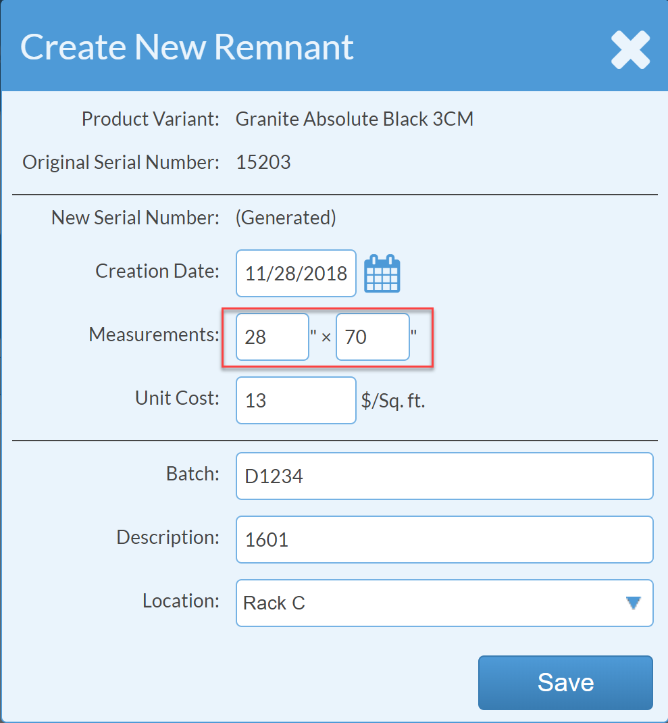668x723 pixels.
Task: Click the Rack C location text
Action: [274, 603]
